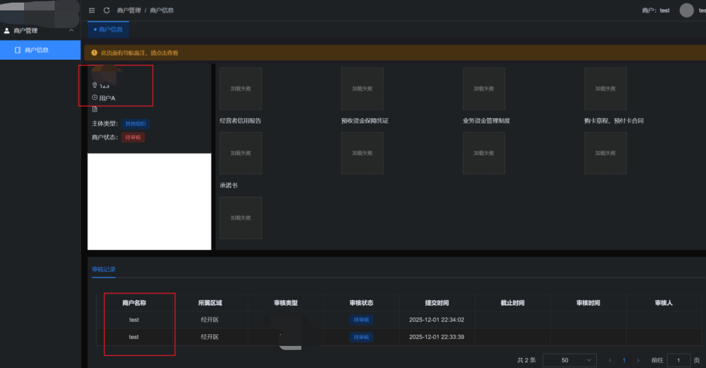Switch to the 商户信息 page tab
Screen dimensions: 706x368
pos(108,29)
